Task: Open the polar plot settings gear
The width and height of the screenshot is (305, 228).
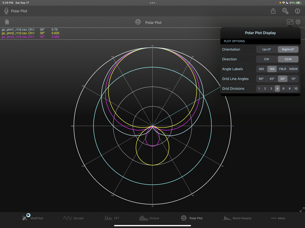Action: coord(298,22)
